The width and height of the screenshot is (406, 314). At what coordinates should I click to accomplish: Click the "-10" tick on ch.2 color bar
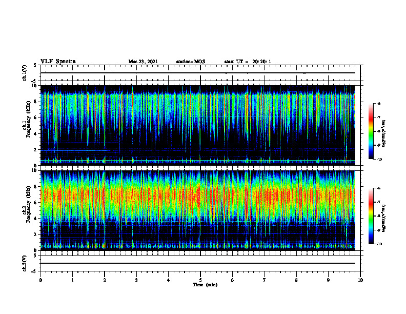379,244
